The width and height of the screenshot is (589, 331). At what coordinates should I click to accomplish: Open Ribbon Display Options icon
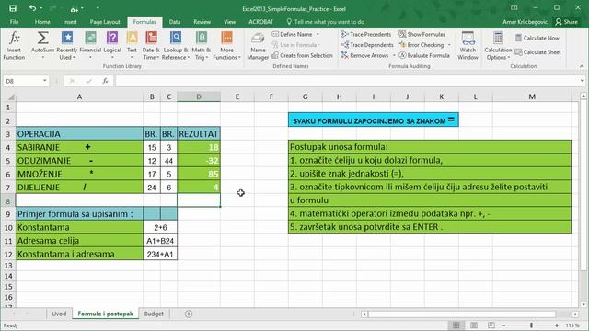[x=514, y=8]
